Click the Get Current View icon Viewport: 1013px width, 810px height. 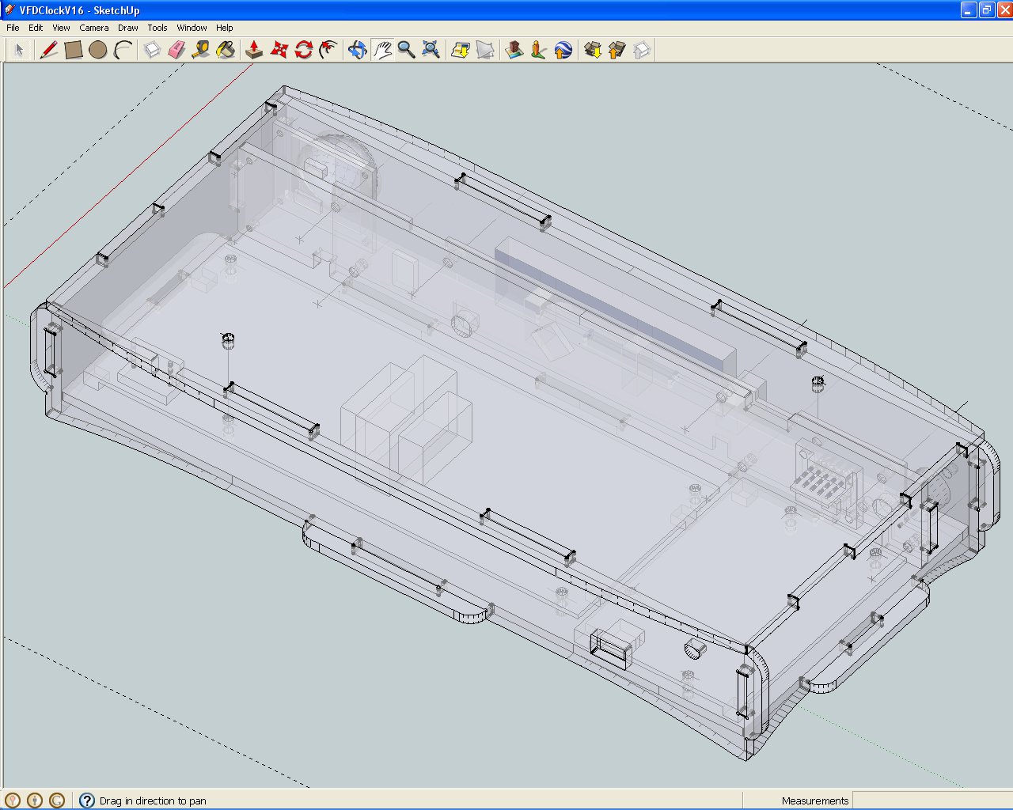[x=461, y=51]
